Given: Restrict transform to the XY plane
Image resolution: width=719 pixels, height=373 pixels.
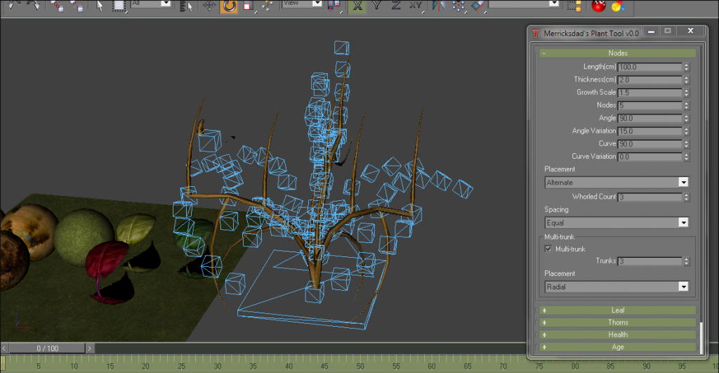Looking at the screenshot, I should click(x=416, y=6).
